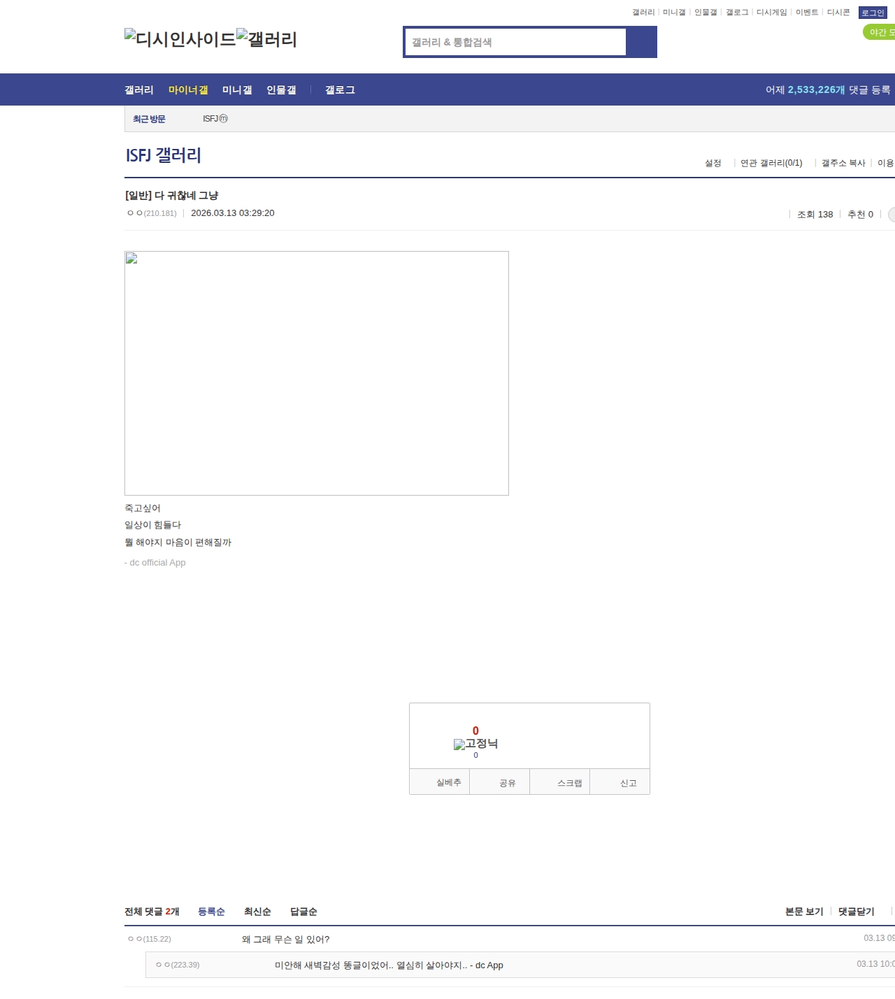
Task: Collapse comments with 댓글닫기
Action: (856, 912)
